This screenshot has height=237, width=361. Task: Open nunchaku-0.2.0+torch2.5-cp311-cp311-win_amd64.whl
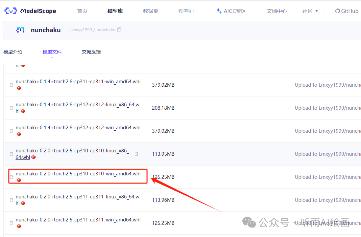click(78, 220)
